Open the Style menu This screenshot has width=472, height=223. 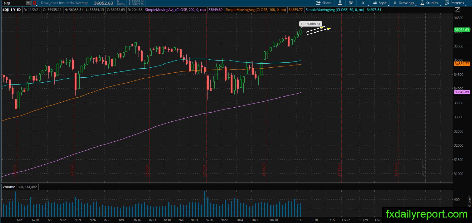point(380,3)
